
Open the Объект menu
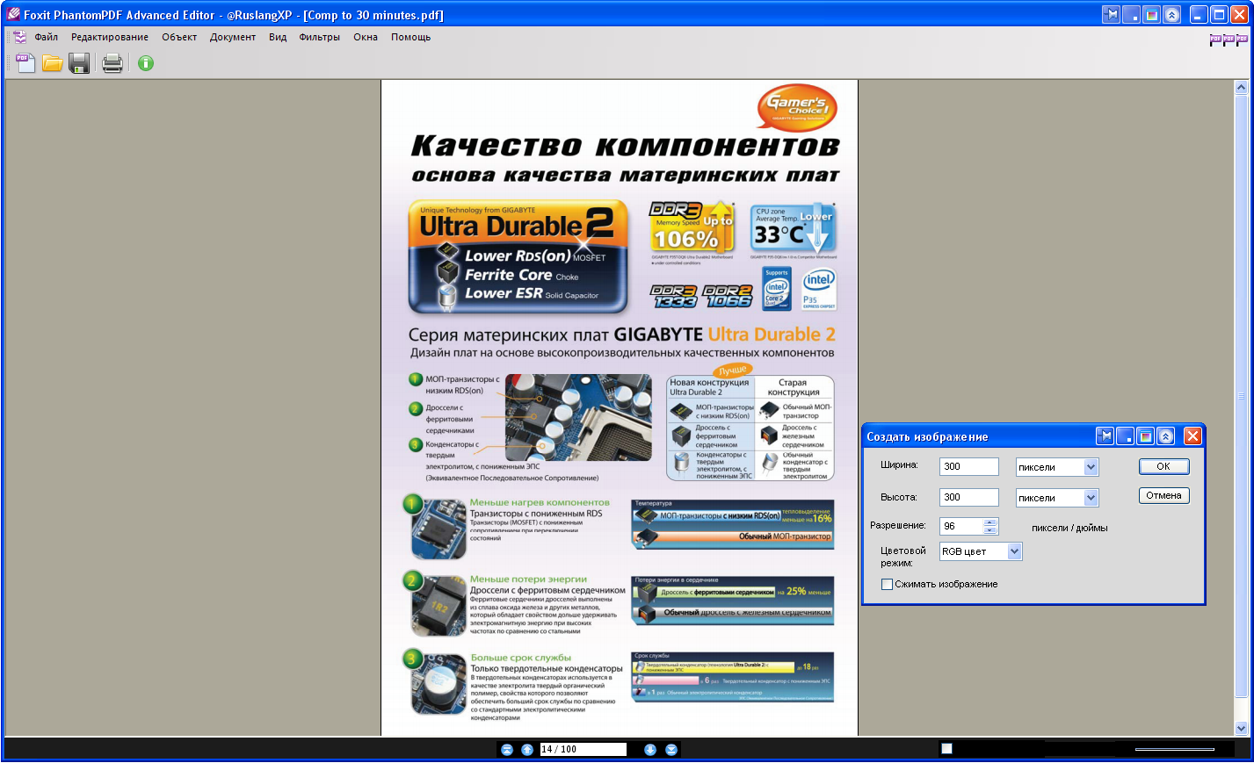(x=179, y=37)
